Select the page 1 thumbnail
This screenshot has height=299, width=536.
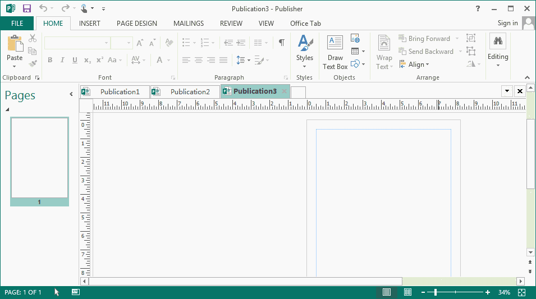[39, 158]
